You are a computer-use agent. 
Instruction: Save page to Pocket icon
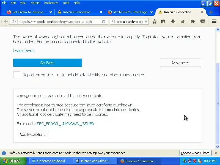pyautogui.click(x=203, y=22)
